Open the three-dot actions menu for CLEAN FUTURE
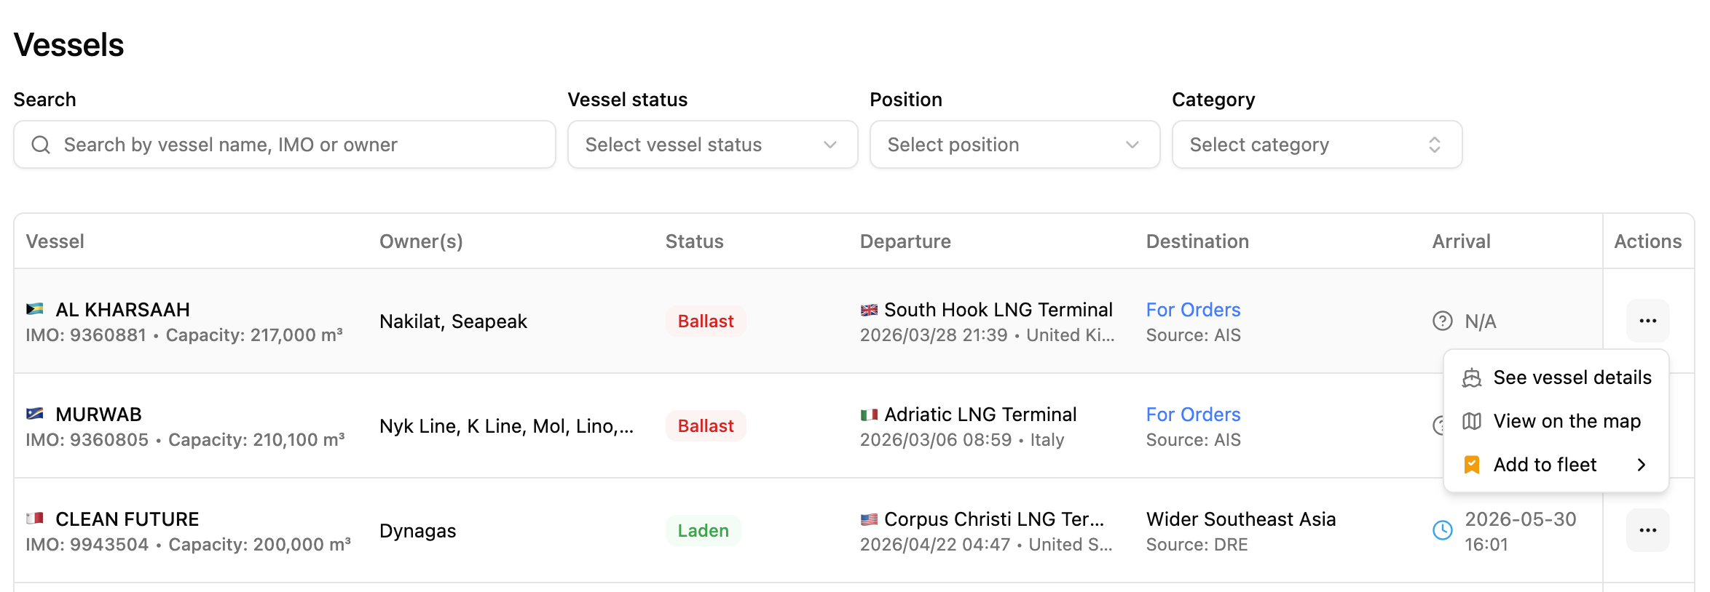The image size is (1710, 592). coord(1647,530)
